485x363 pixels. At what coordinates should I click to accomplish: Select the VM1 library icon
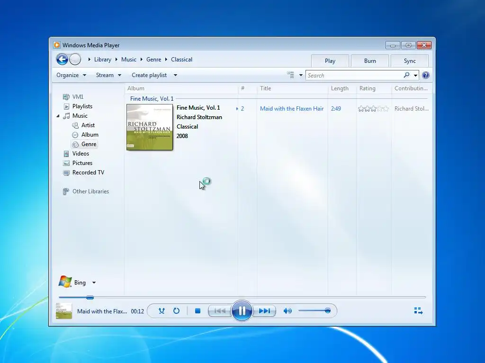[x=66, y=97]
